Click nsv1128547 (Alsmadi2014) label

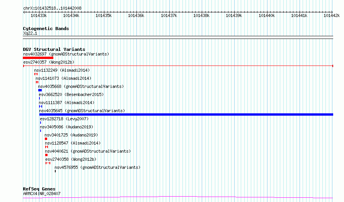pos(73,143)
